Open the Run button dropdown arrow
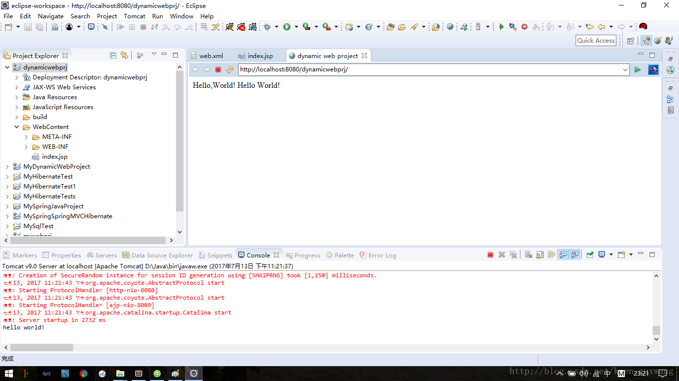The width and height of the screenshot is (679, 381). (296, 27)
